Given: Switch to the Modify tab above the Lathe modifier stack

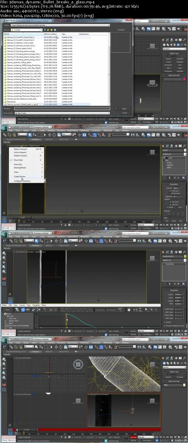Looking at the screenshot, I should [167, 147].
